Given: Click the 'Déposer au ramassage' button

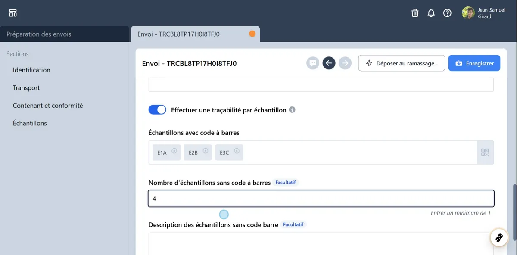Looking at the screenshot, I should tap(402, 63).
